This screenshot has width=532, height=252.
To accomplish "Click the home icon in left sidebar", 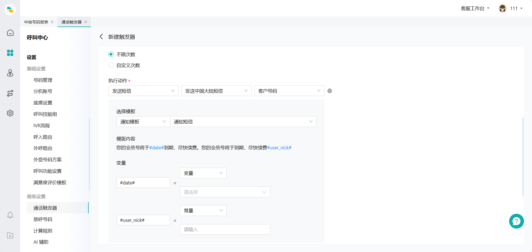I will coord(10,33).
